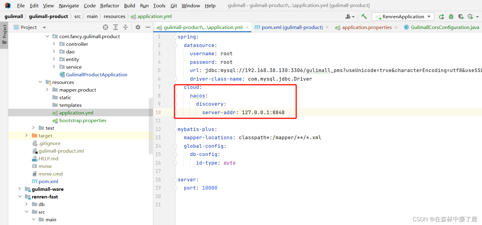Run with Coverage shield icon
The image size is (482, 225).
tap(461, 17)
